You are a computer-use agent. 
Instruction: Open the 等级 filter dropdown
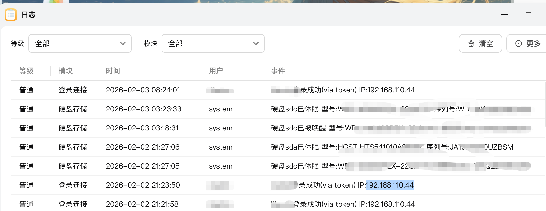[80, 43]
